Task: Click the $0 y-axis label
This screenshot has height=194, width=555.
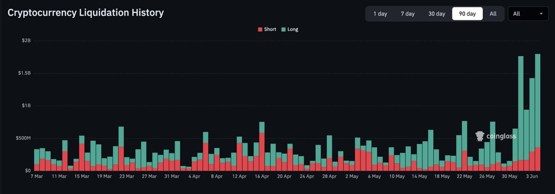Action: click(x=29, y=171)
